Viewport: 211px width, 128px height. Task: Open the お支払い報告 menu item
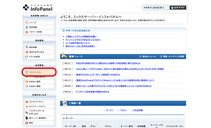pos(39,82)
